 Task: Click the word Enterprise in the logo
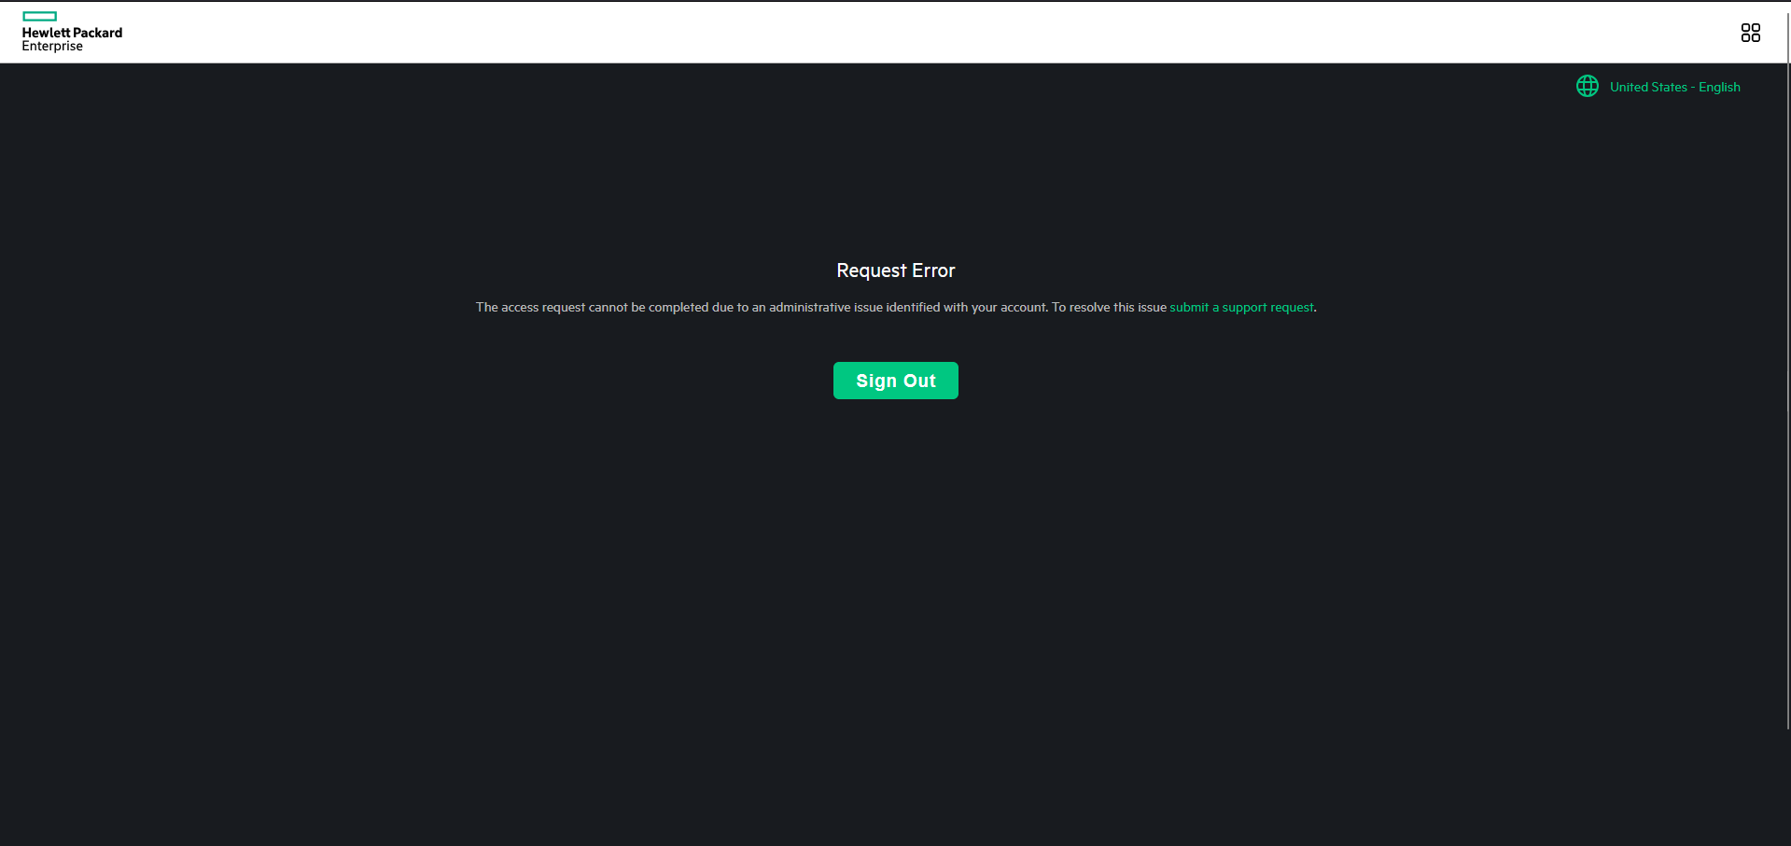(52, 47)
